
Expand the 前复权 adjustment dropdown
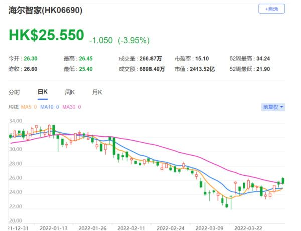pos(273,107)
